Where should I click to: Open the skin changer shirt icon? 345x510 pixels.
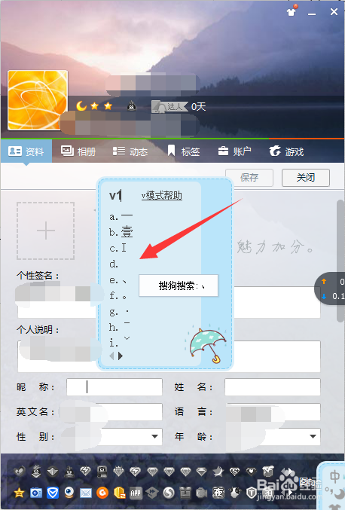click(x=291, y=12)
